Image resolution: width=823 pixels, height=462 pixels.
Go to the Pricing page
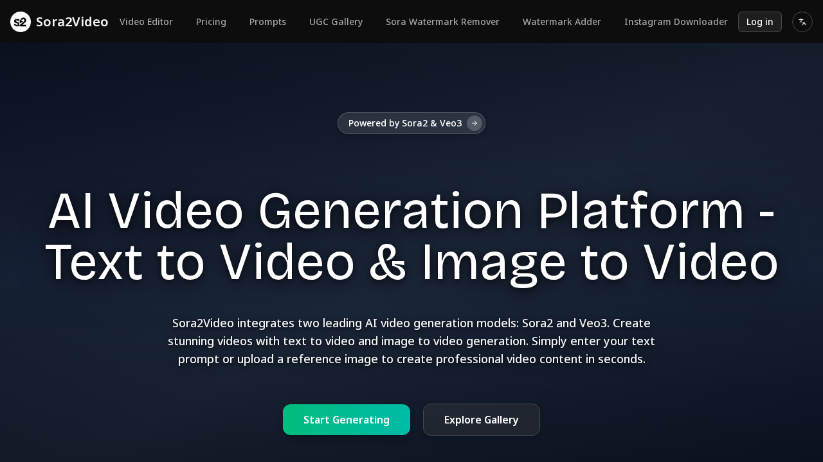pyautogui.click(x=211, y=22)
